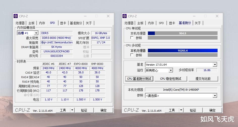The width and height of the screenshot is (238, 127).
Task: Click the EXPO-8000 column header
Action: [81, 64]
